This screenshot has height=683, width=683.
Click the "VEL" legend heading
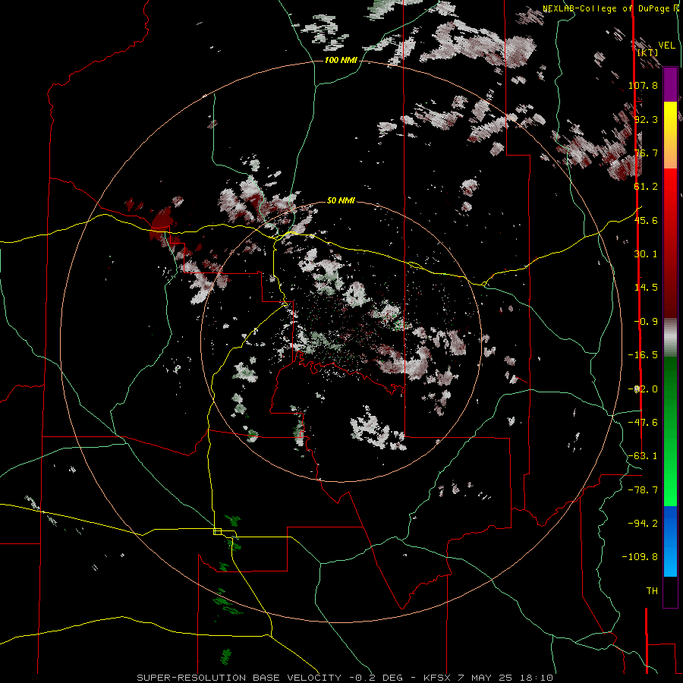pyautogui.click(x=666, y=46)
